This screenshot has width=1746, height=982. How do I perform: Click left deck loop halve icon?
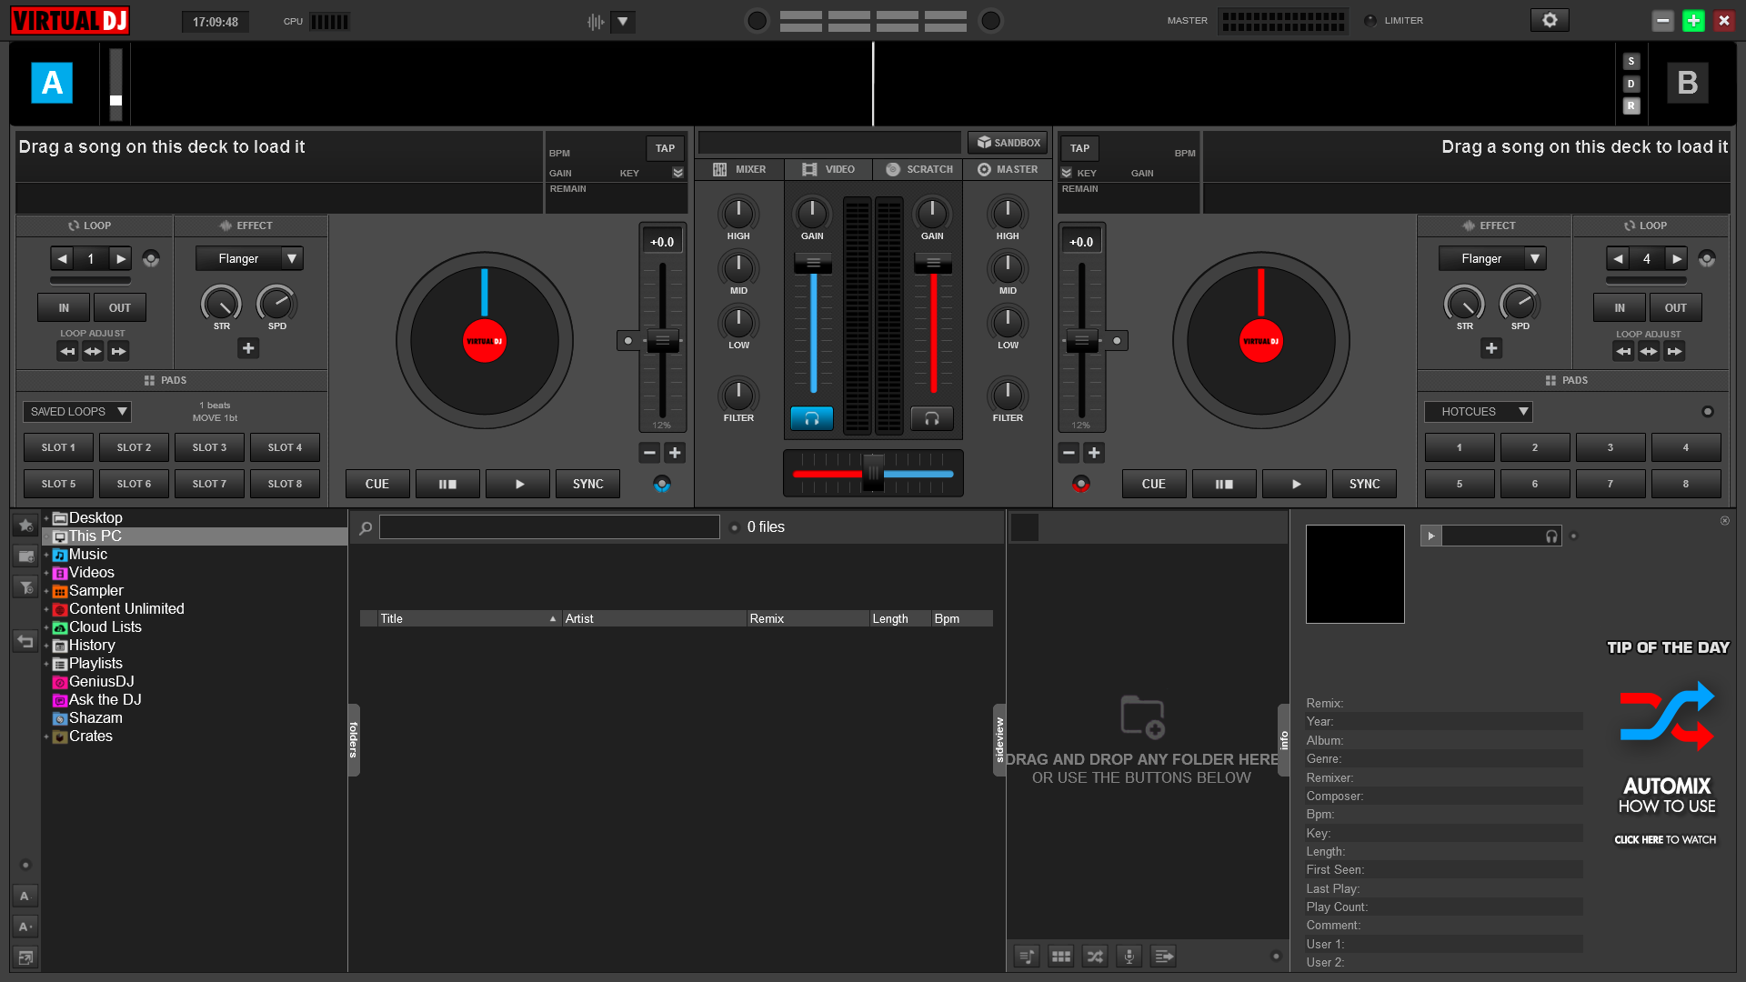click(x=67, y=351)
